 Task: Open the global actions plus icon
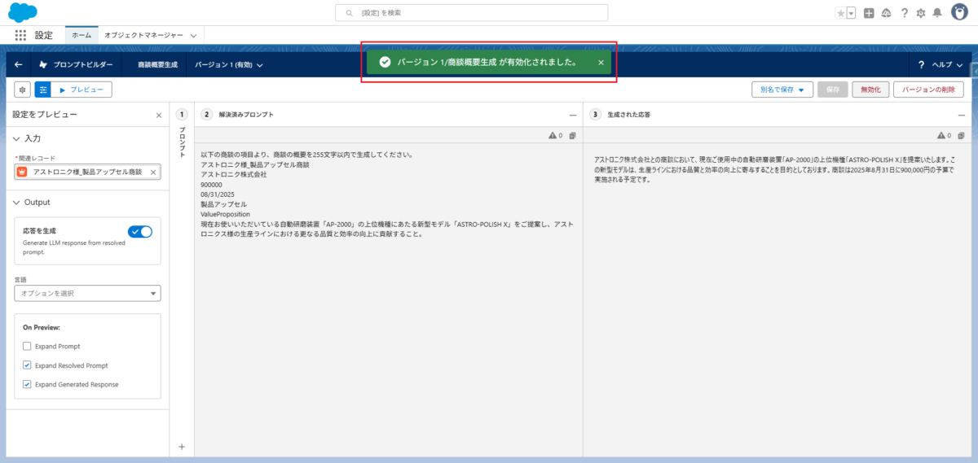[869, 13]
